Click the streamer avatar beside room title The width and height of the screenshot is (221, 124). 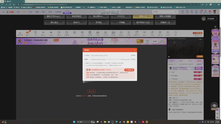click(x=20, y=41)
